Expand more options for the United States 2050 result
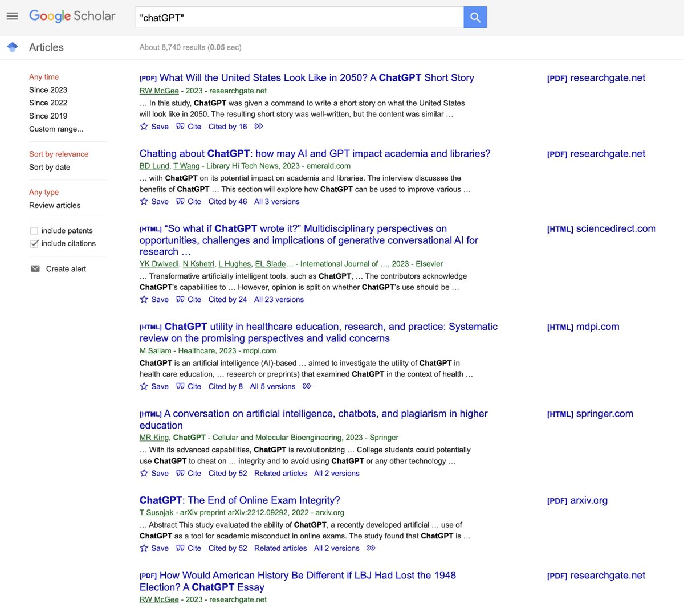This screenshot has height=608, width=684. (259, 127)
